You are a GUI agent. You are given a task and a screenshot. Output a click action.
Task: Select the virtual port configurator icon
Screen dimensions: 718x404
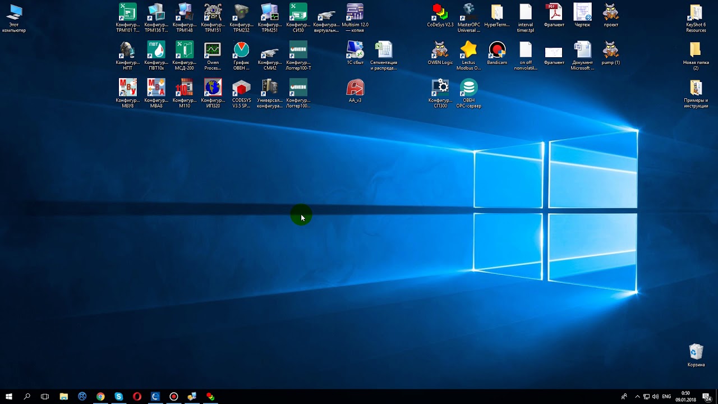point(326,20)
